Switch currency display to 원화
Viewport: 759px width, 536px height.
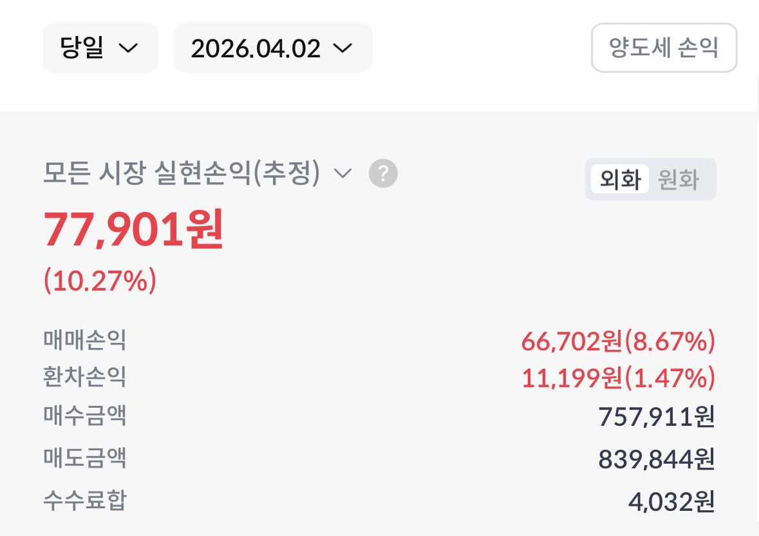679,180
